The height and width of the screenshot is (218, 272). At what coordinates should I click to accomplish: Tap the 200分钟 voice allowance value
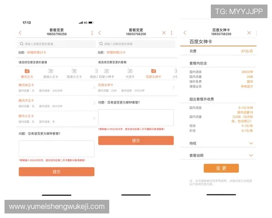point(247,72)
